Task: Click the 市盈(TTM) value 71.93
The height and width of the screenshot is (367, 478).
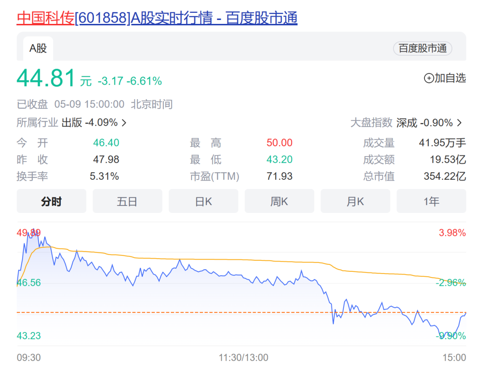Action: tap(279, 176)
